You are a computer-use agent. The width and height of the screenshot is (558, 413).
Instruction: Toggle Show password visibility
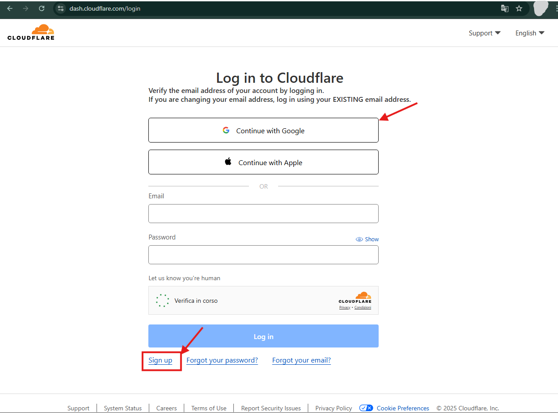tap(367, 239)
